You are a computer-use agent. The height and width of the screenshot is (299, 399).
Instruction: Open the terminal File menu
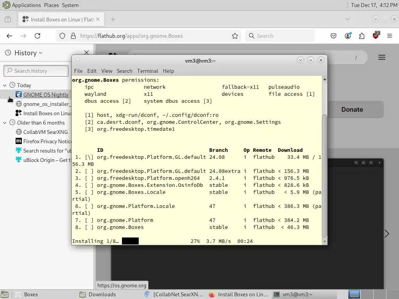pos(78,71)
